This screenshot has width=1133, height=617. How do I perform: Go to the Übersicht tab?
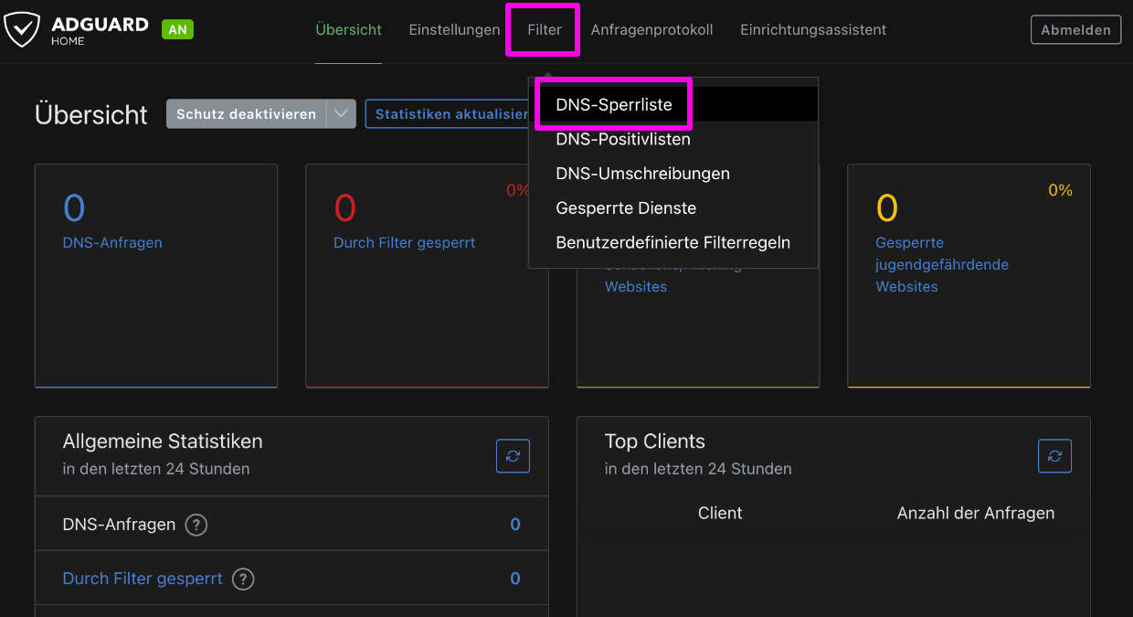click(348, 29)
